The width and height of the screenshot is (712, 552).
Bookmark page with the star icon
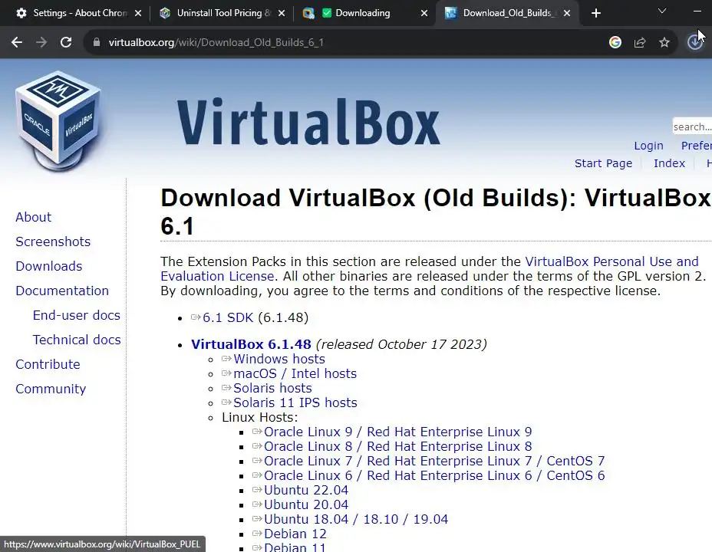[664, 42]
